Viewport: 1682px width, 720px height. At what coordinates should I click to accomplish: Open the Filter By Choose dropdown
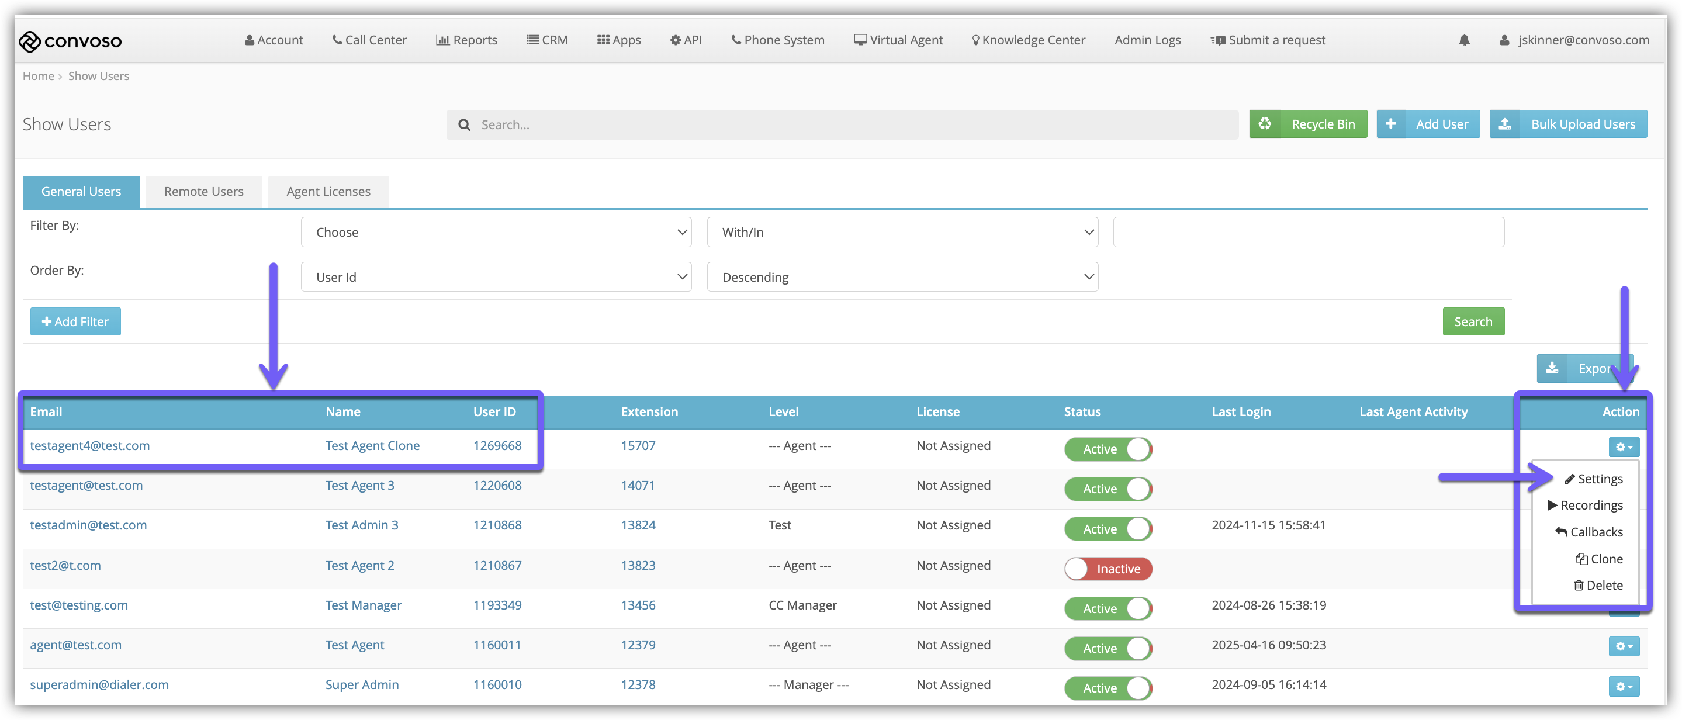point(496,233)
